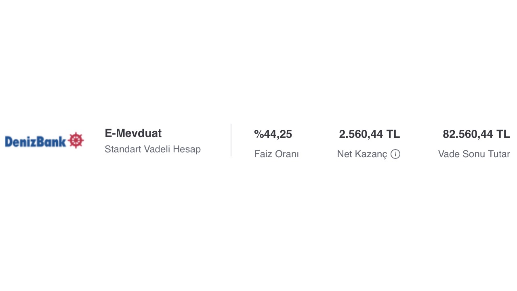Click the percent sign before 44,25
This screenshot has height=291, width=517.
pyautogui.click(x=258, y=134)
